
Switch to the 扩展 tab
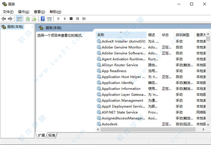(41, 135)
